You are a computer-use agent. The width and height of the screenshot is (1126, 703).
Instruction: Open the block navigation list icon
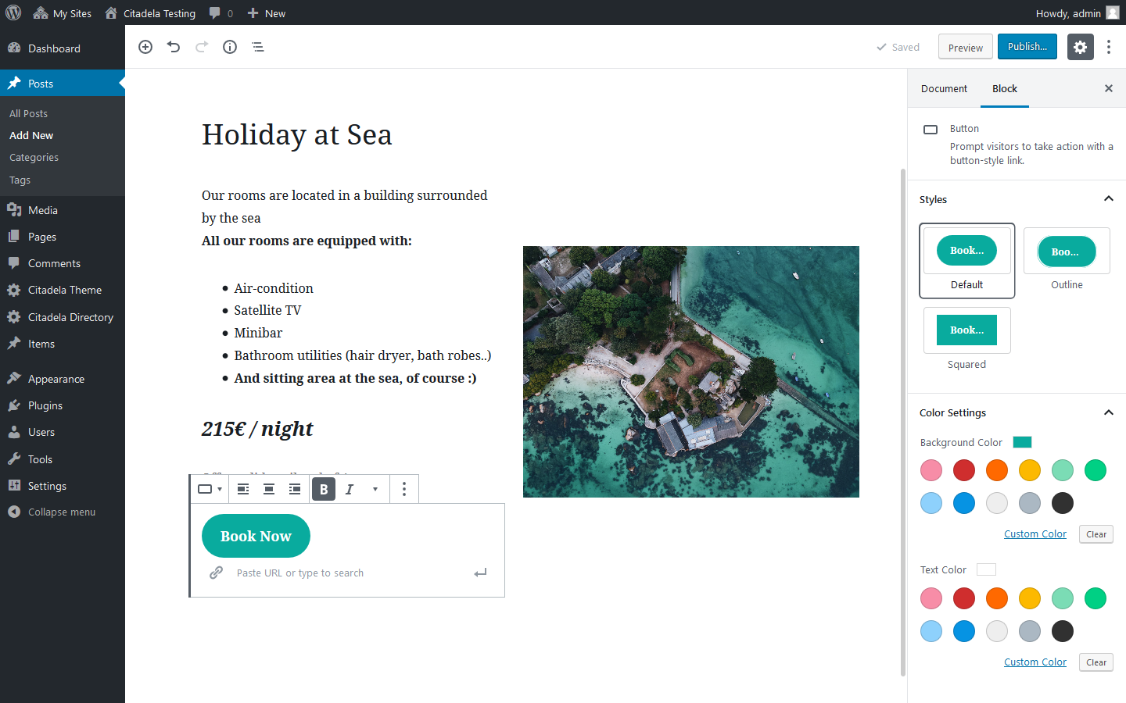[x=258, y=47]
